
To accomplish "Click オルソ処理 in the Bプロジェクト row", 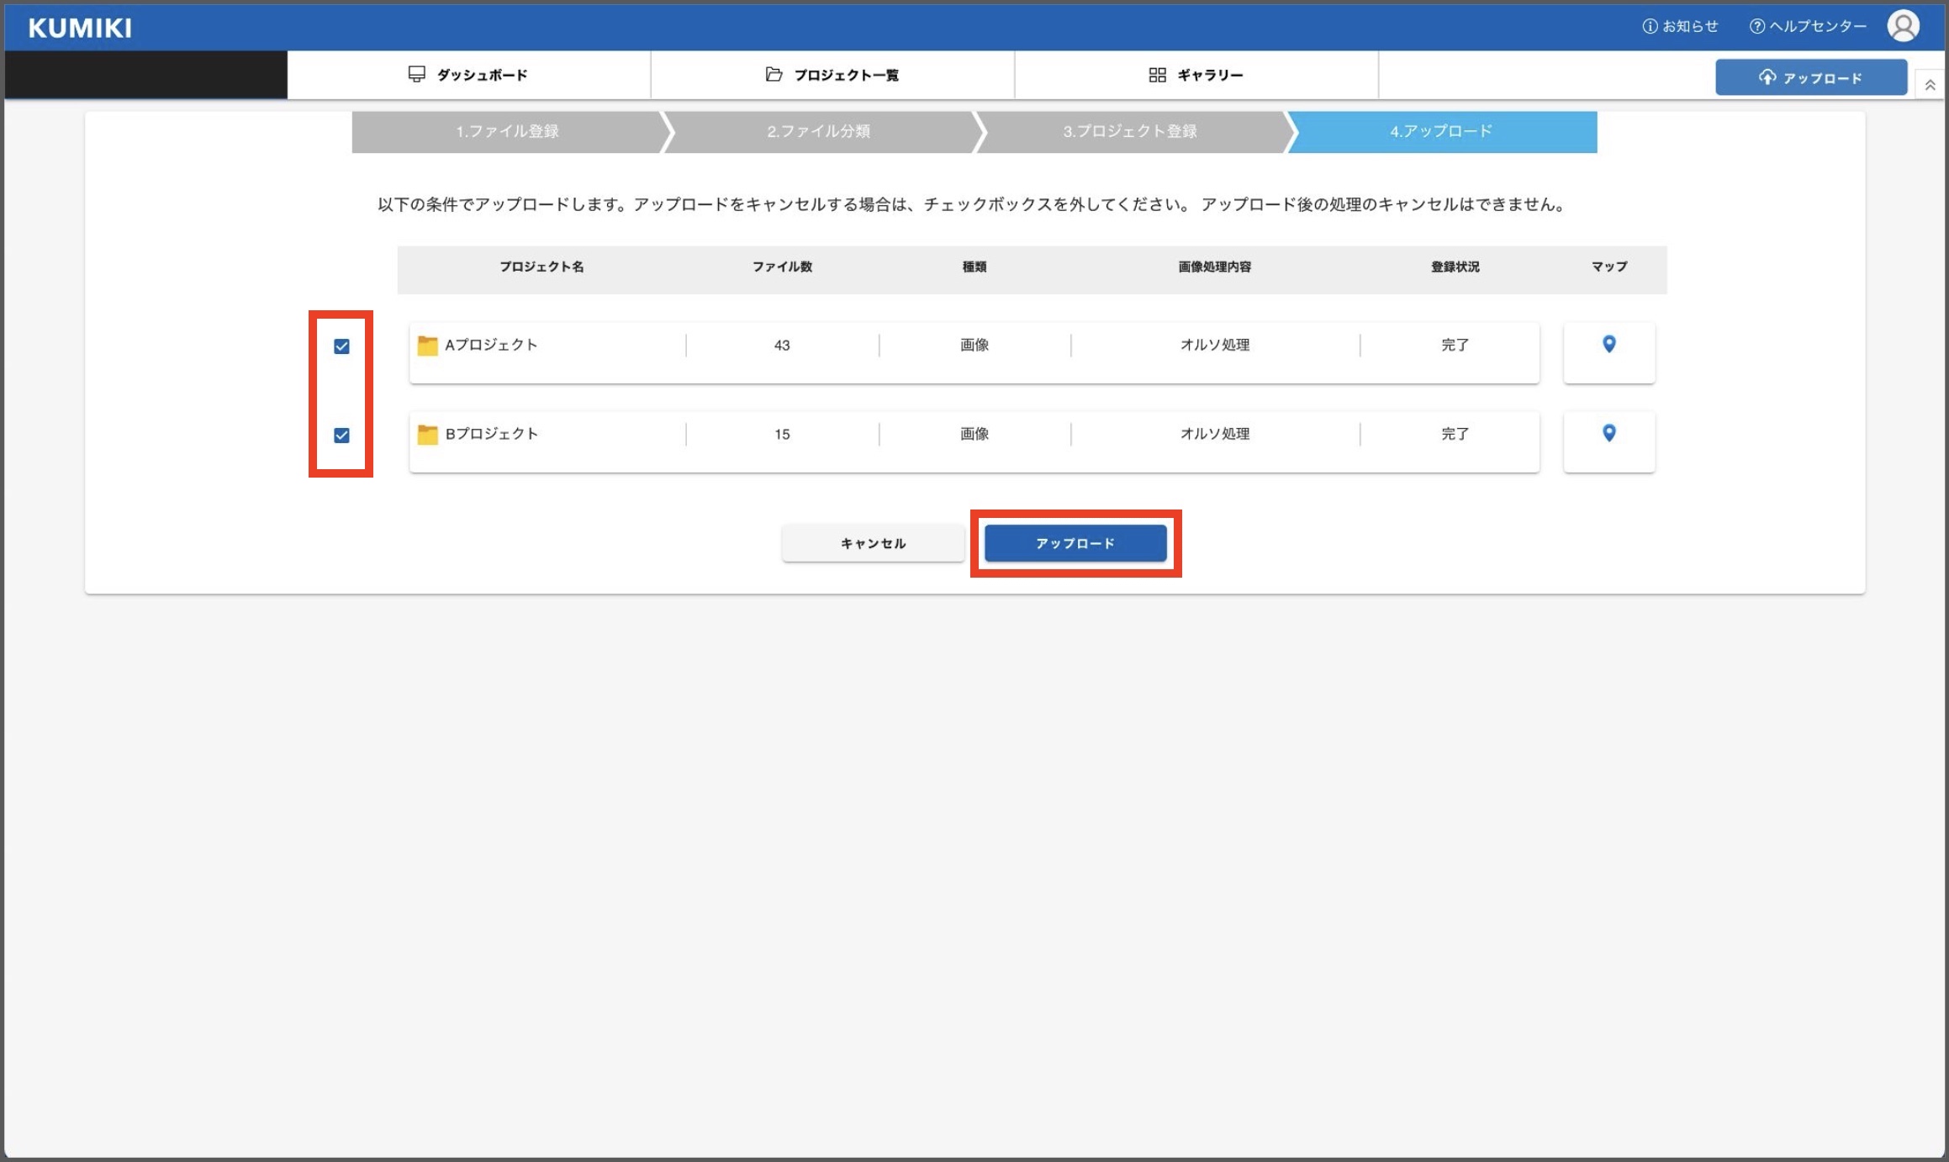I will pos(1214,434).
